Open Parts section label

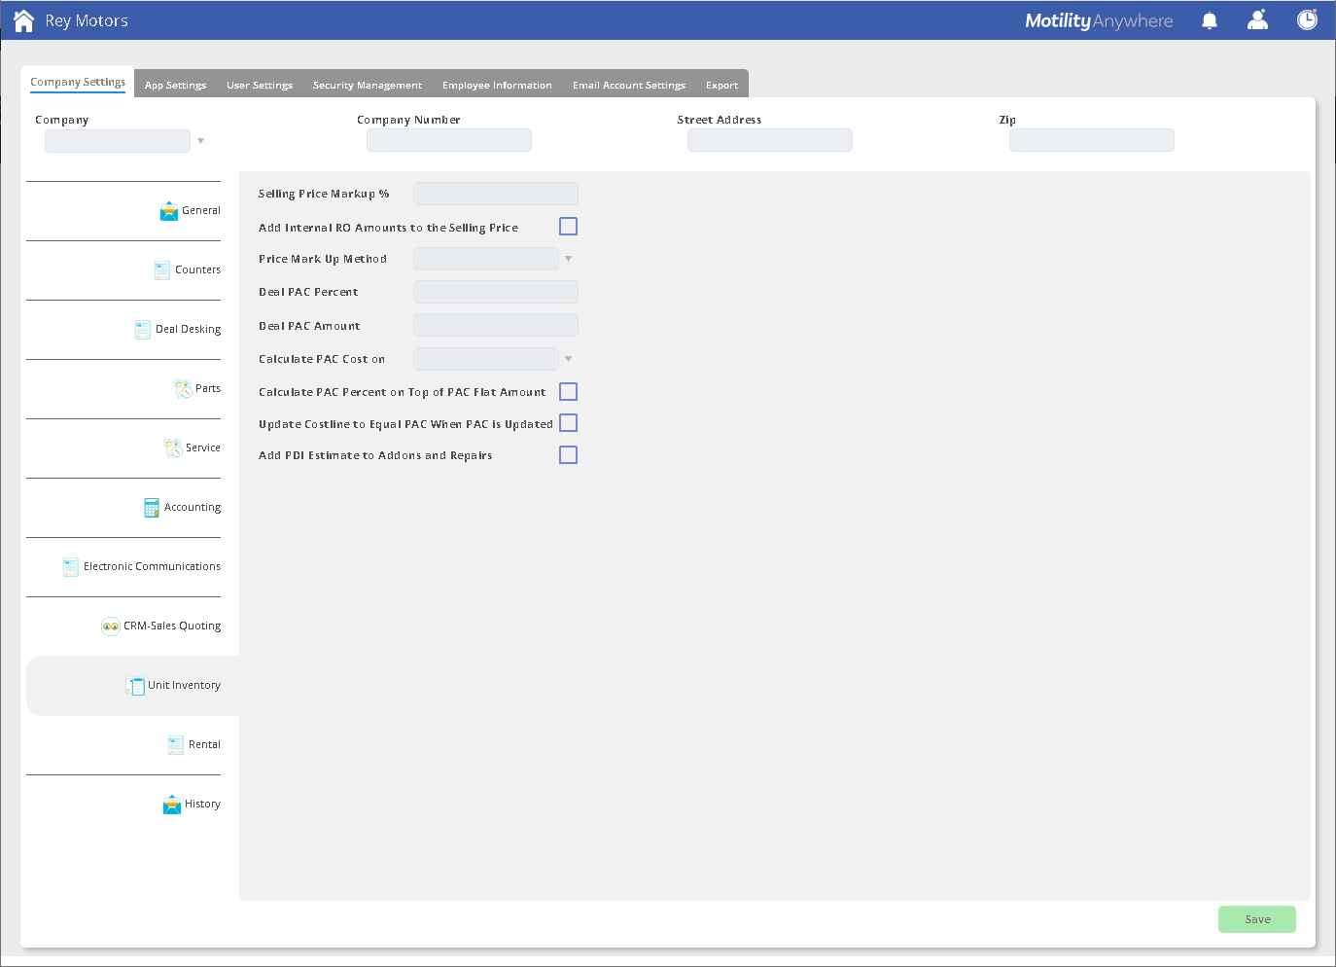[208, 389]
